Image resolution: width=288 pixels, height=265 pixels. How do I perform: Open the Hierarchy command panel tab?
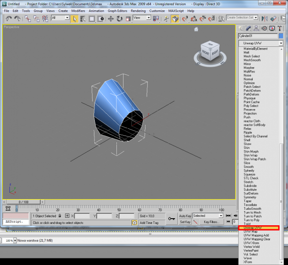point(257,29)
